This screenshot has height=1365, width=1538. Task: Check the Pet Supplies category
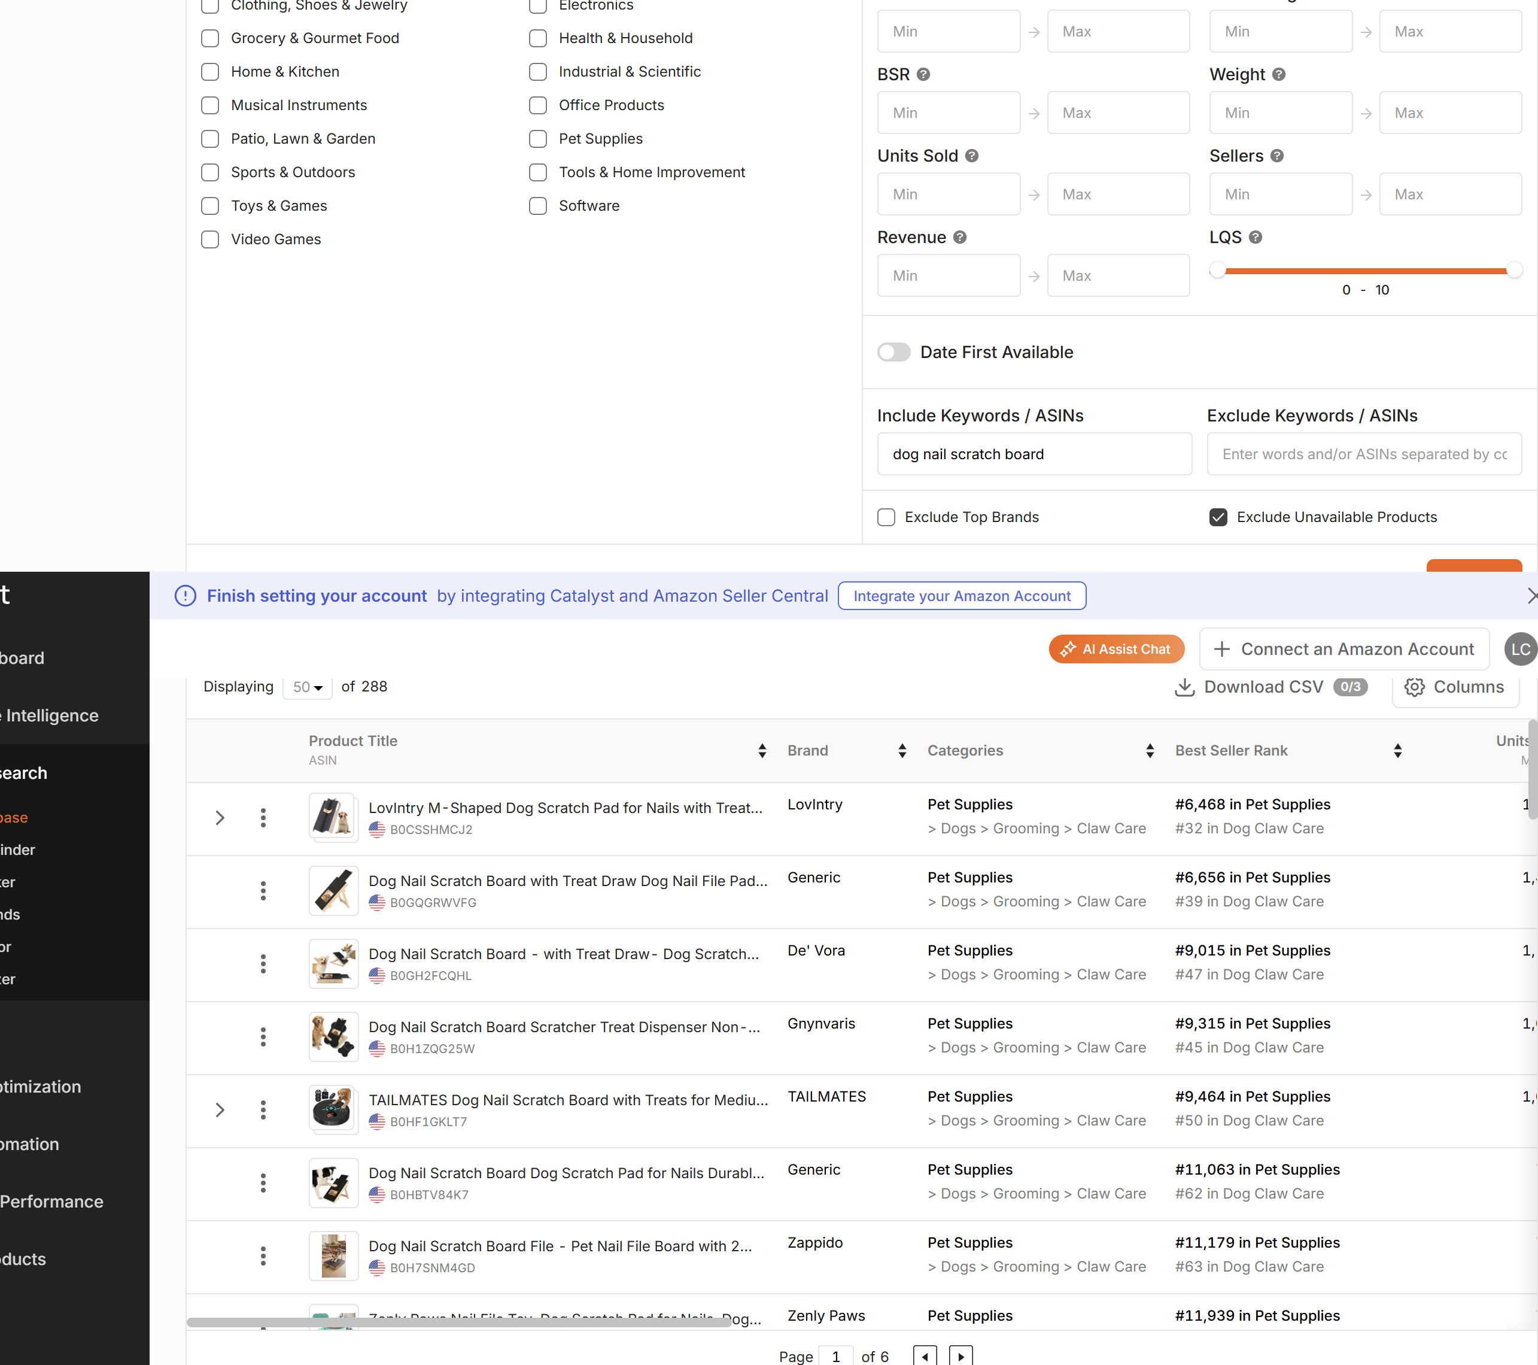click(x=538, y=138)
